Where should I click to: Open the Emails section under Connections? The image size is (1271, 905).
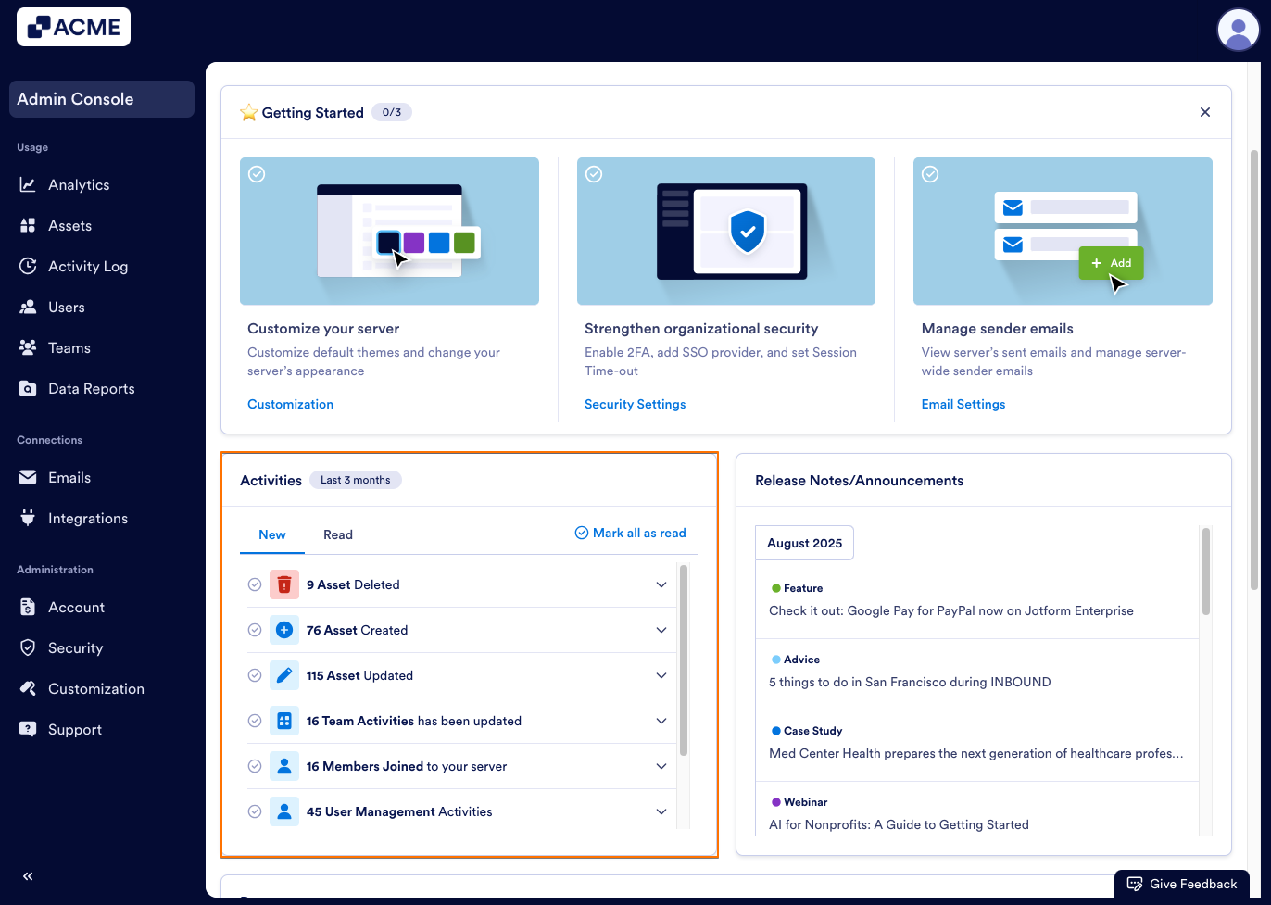coord(28,477)
